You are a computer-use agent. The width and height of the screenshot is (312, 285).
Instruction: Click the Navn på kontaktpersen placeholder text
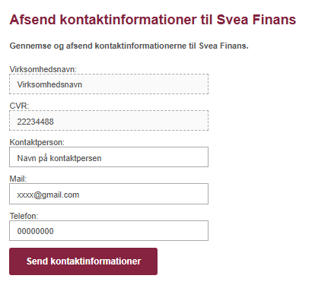(x=59, y=158)
